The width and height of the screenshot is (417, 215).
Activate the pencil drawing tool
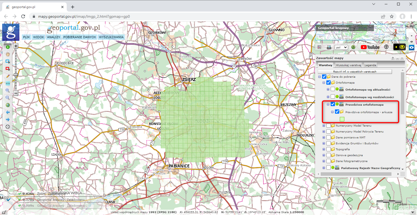click(8, 76)
